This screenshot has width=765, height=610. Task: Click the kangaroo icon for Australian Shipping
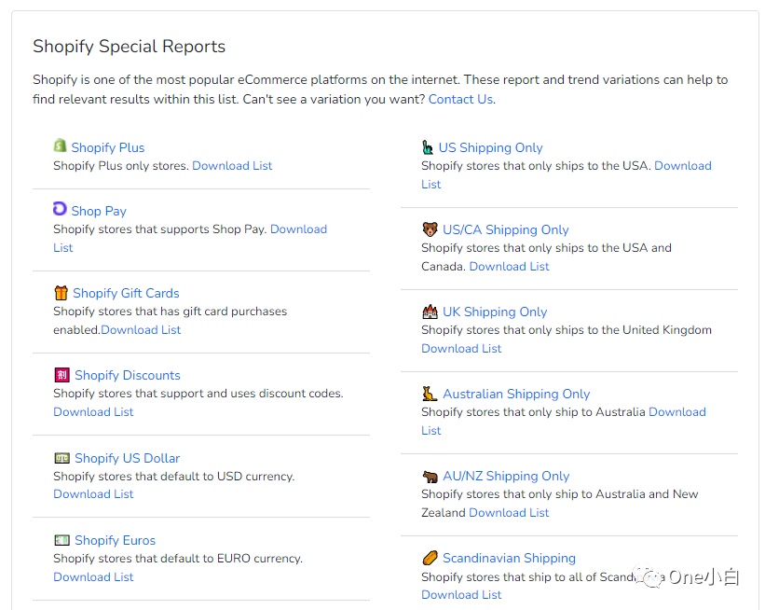point(430,394)
